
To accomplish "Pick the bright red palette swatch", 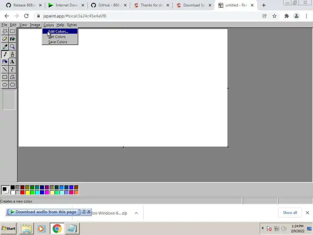I will click(22, 192).
